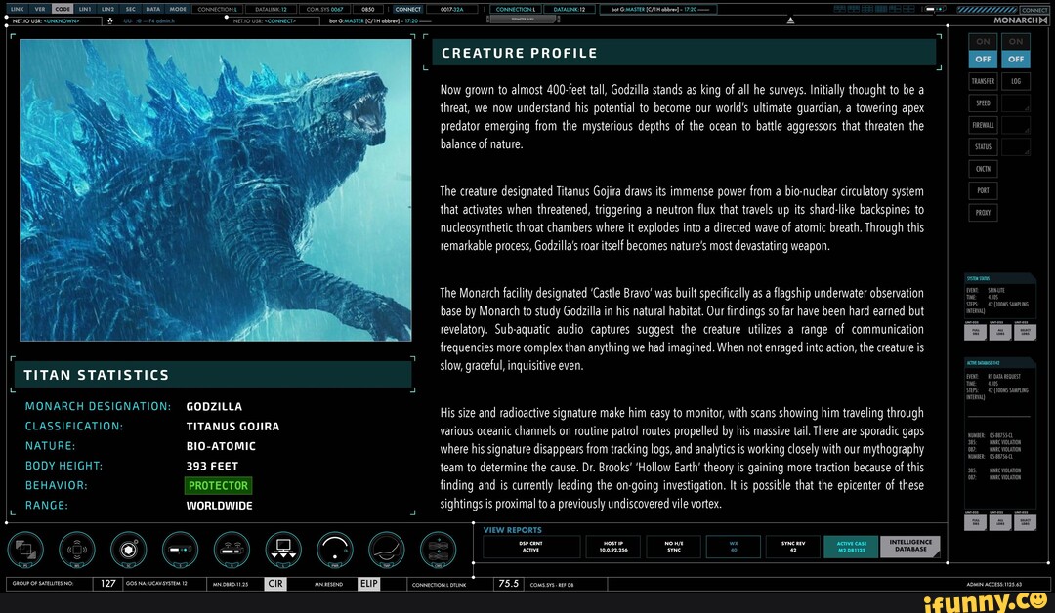Viewport: 1055px width, 613px height.
Task: Expand the empty box next to SPEED
Action: [1016, 103]
